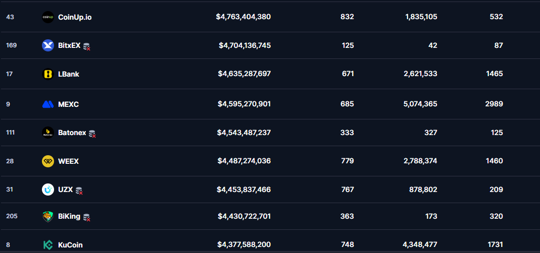Screen dimensions: 540x253
Task: Select the KuCoin exchange name link
Action: click(70, 245)
